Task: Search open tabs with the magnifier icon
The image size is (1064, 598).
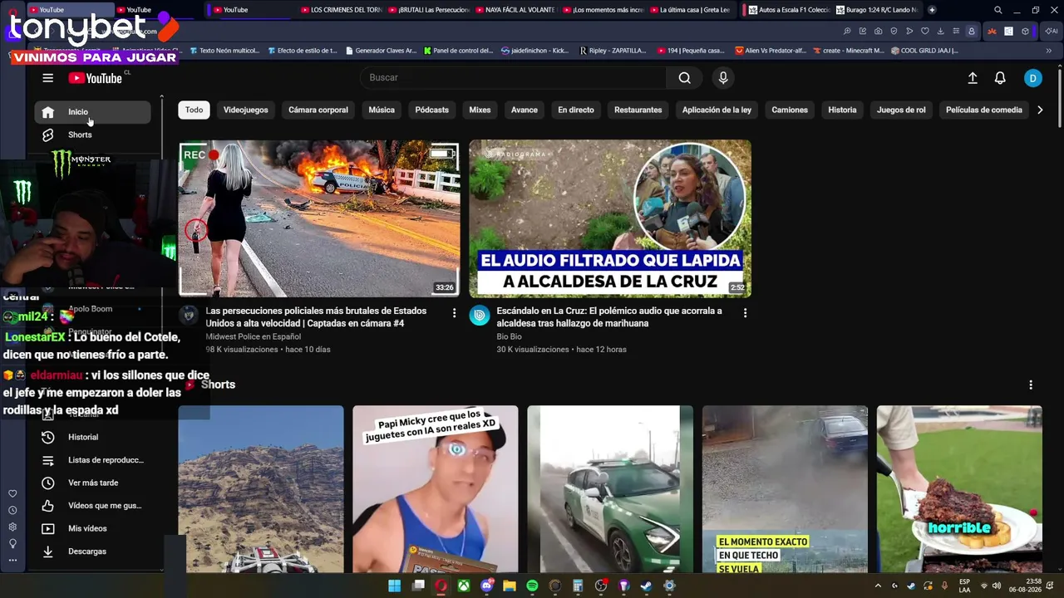Action: pyautogui.click(x=998, y=10)
